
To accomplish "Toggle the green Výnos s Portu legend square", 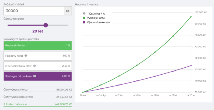I will coord(84,18).
